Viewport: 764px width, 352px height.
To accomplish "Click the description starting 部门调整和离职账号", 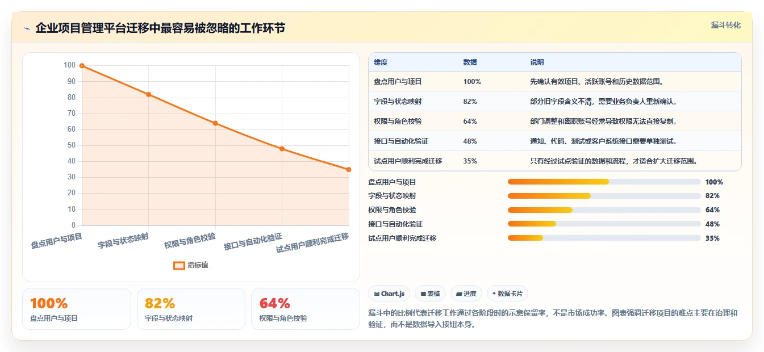I will pos(604,121).
